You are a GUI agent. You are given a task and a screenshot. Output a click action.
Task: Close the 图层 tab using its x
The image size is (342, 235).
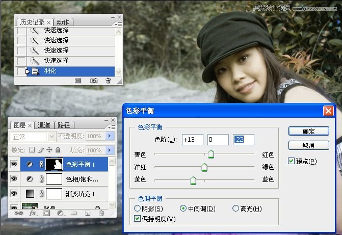30,125
